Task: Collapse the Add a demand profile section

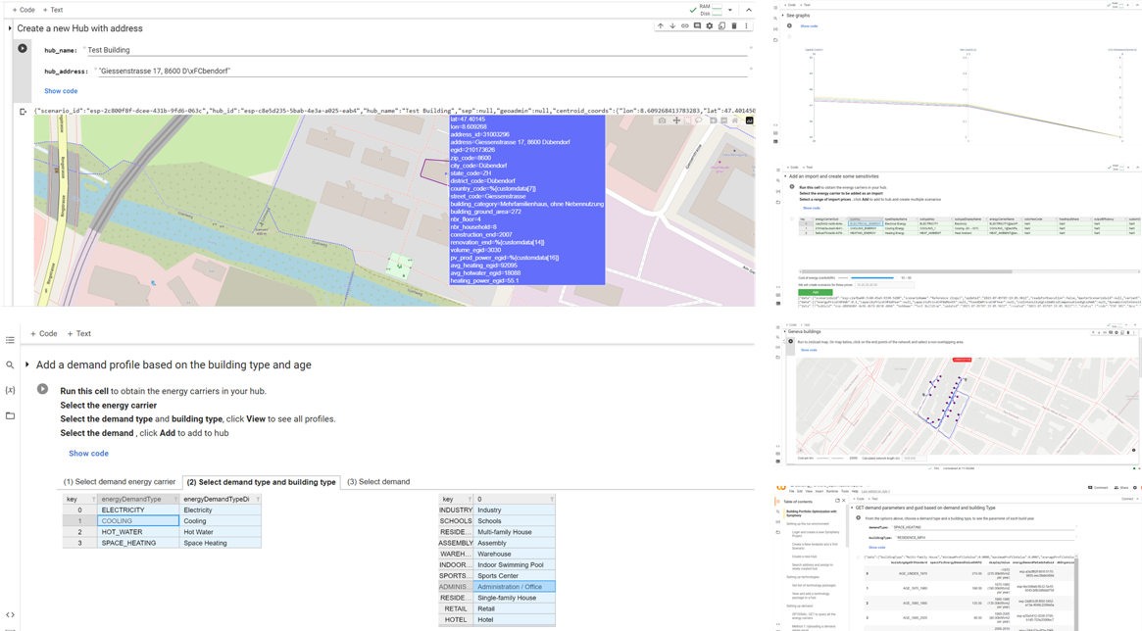Action: pyautogui.click(x=26, y=364)
